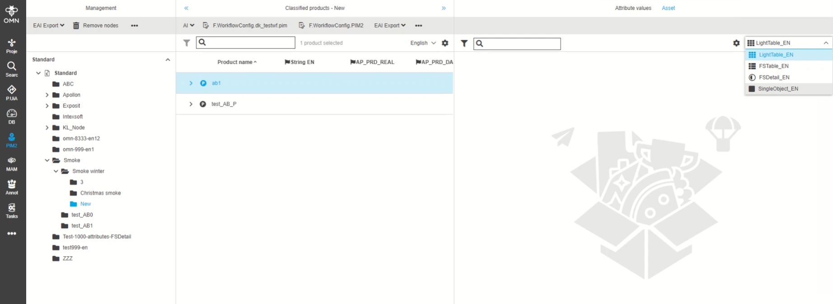Collapse the Standard section header

[x=168, y=60]
